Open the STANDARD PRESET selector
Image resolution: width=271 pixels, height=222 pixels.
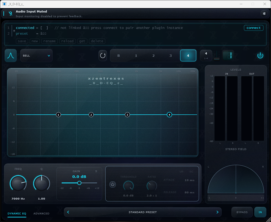pos(143,212)
